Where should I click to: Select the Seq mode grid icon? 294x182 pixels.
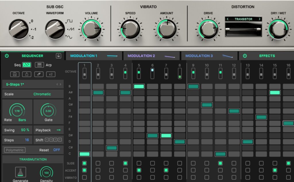pos(27,65)
